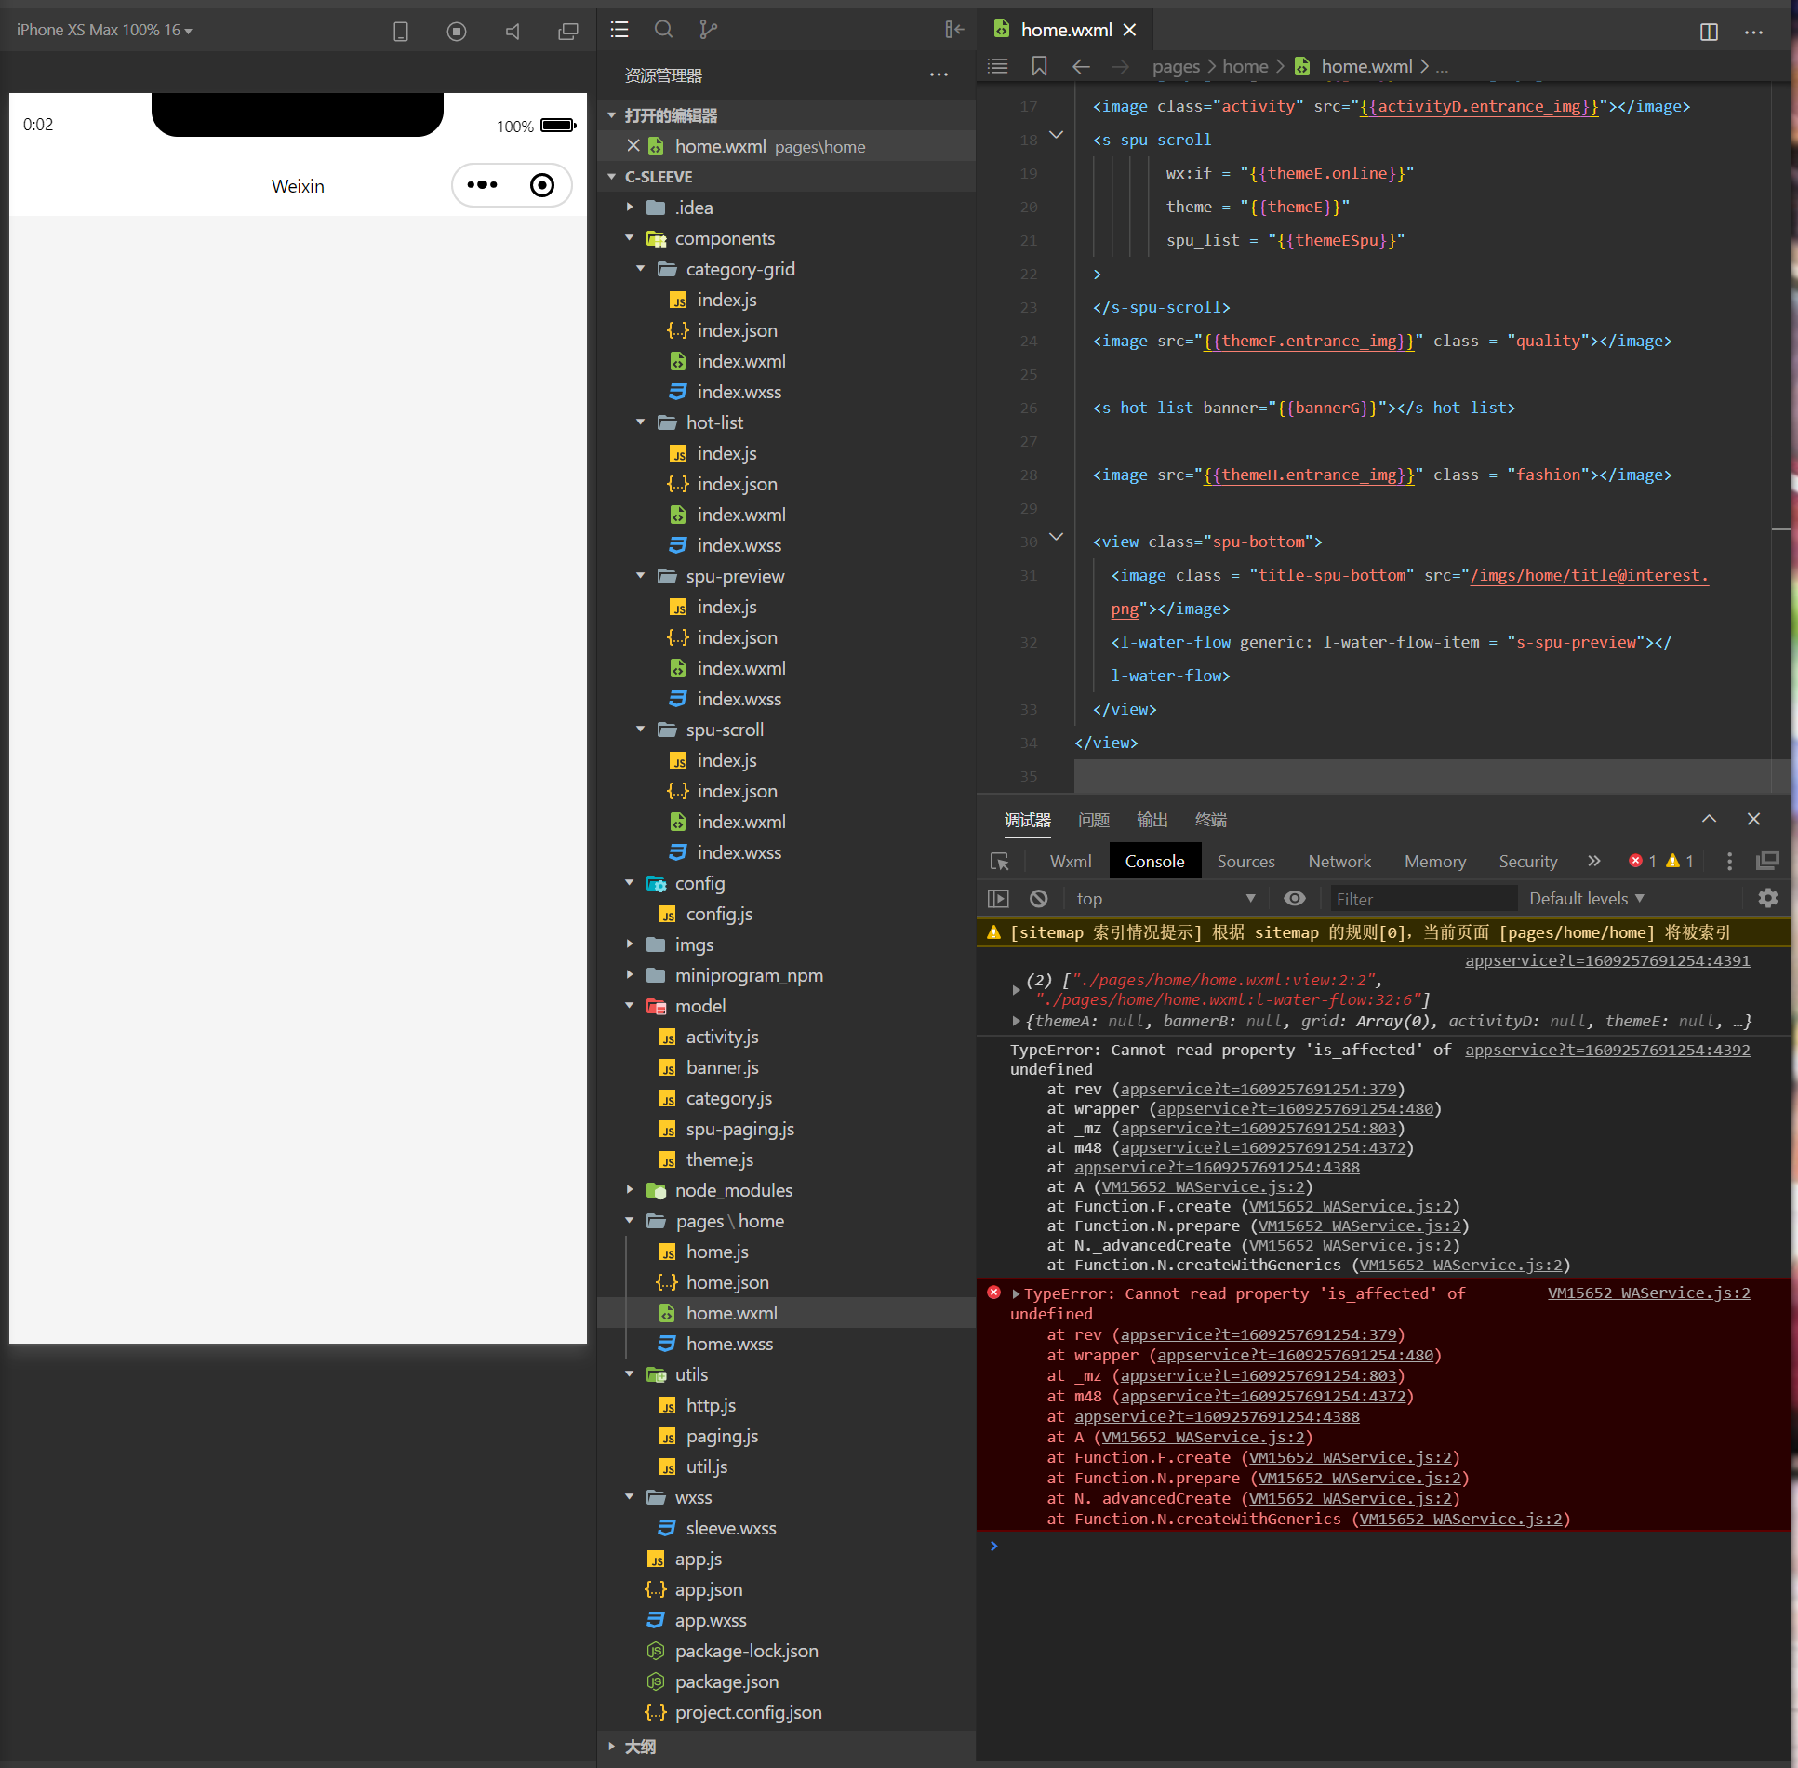The height and width of the screenshot is (1768, 1798).
Task: Expand the logged data object
Action: pos(1016,1022)
